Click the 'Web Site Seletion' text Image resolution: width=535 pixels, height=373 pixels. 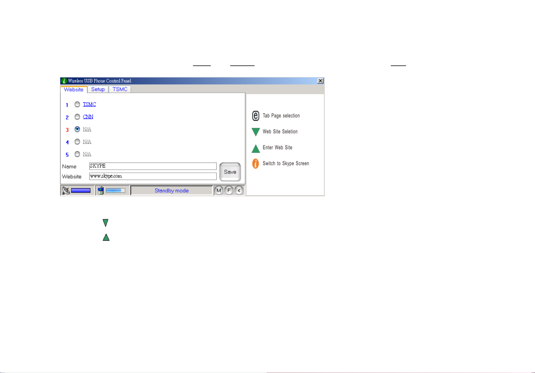click(x=280, y=131)
